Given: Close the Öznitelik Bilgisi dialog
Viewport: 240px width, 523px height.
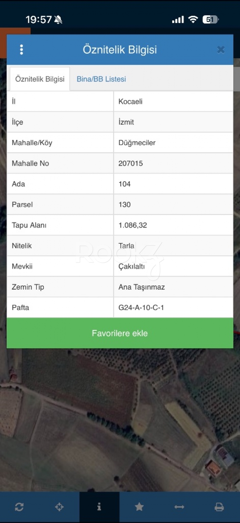Looking at the screenshot, I should (x=221, y=50).
